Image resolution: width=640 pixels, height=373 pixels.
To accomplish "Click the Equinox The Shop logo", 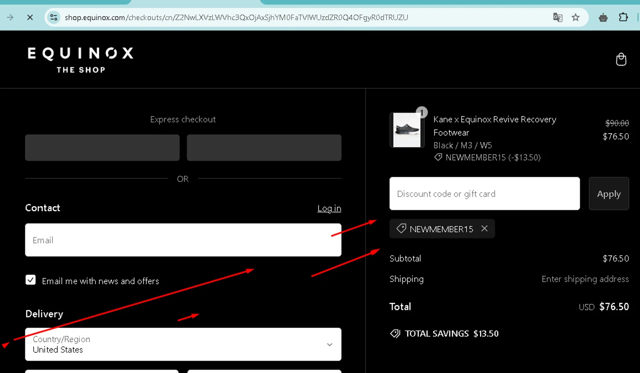I will click(81, 60).
